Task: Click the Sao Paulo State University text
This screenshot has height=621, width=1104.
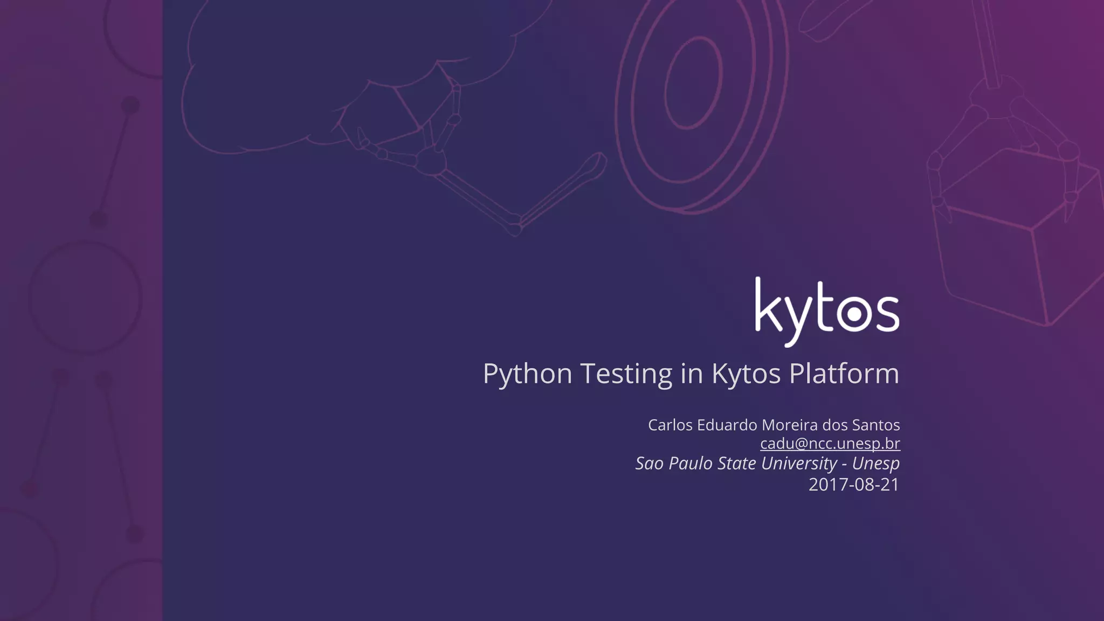Action: pos(736,463)
